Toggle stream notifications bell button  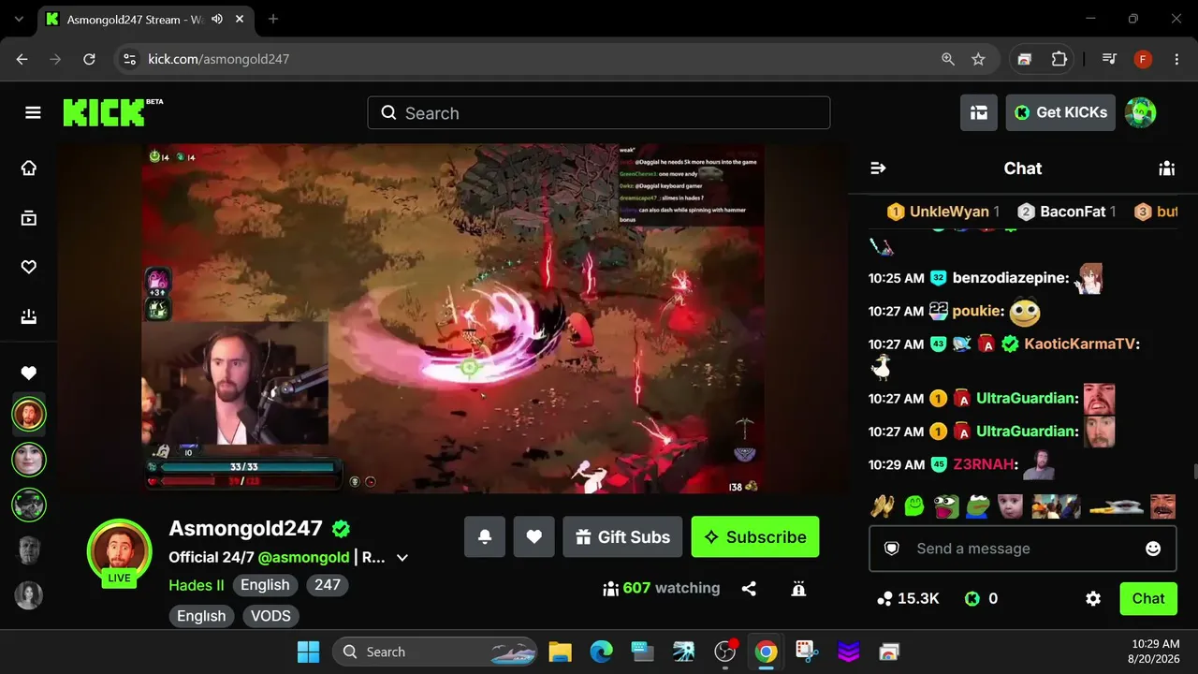click(x=485, y=537)
